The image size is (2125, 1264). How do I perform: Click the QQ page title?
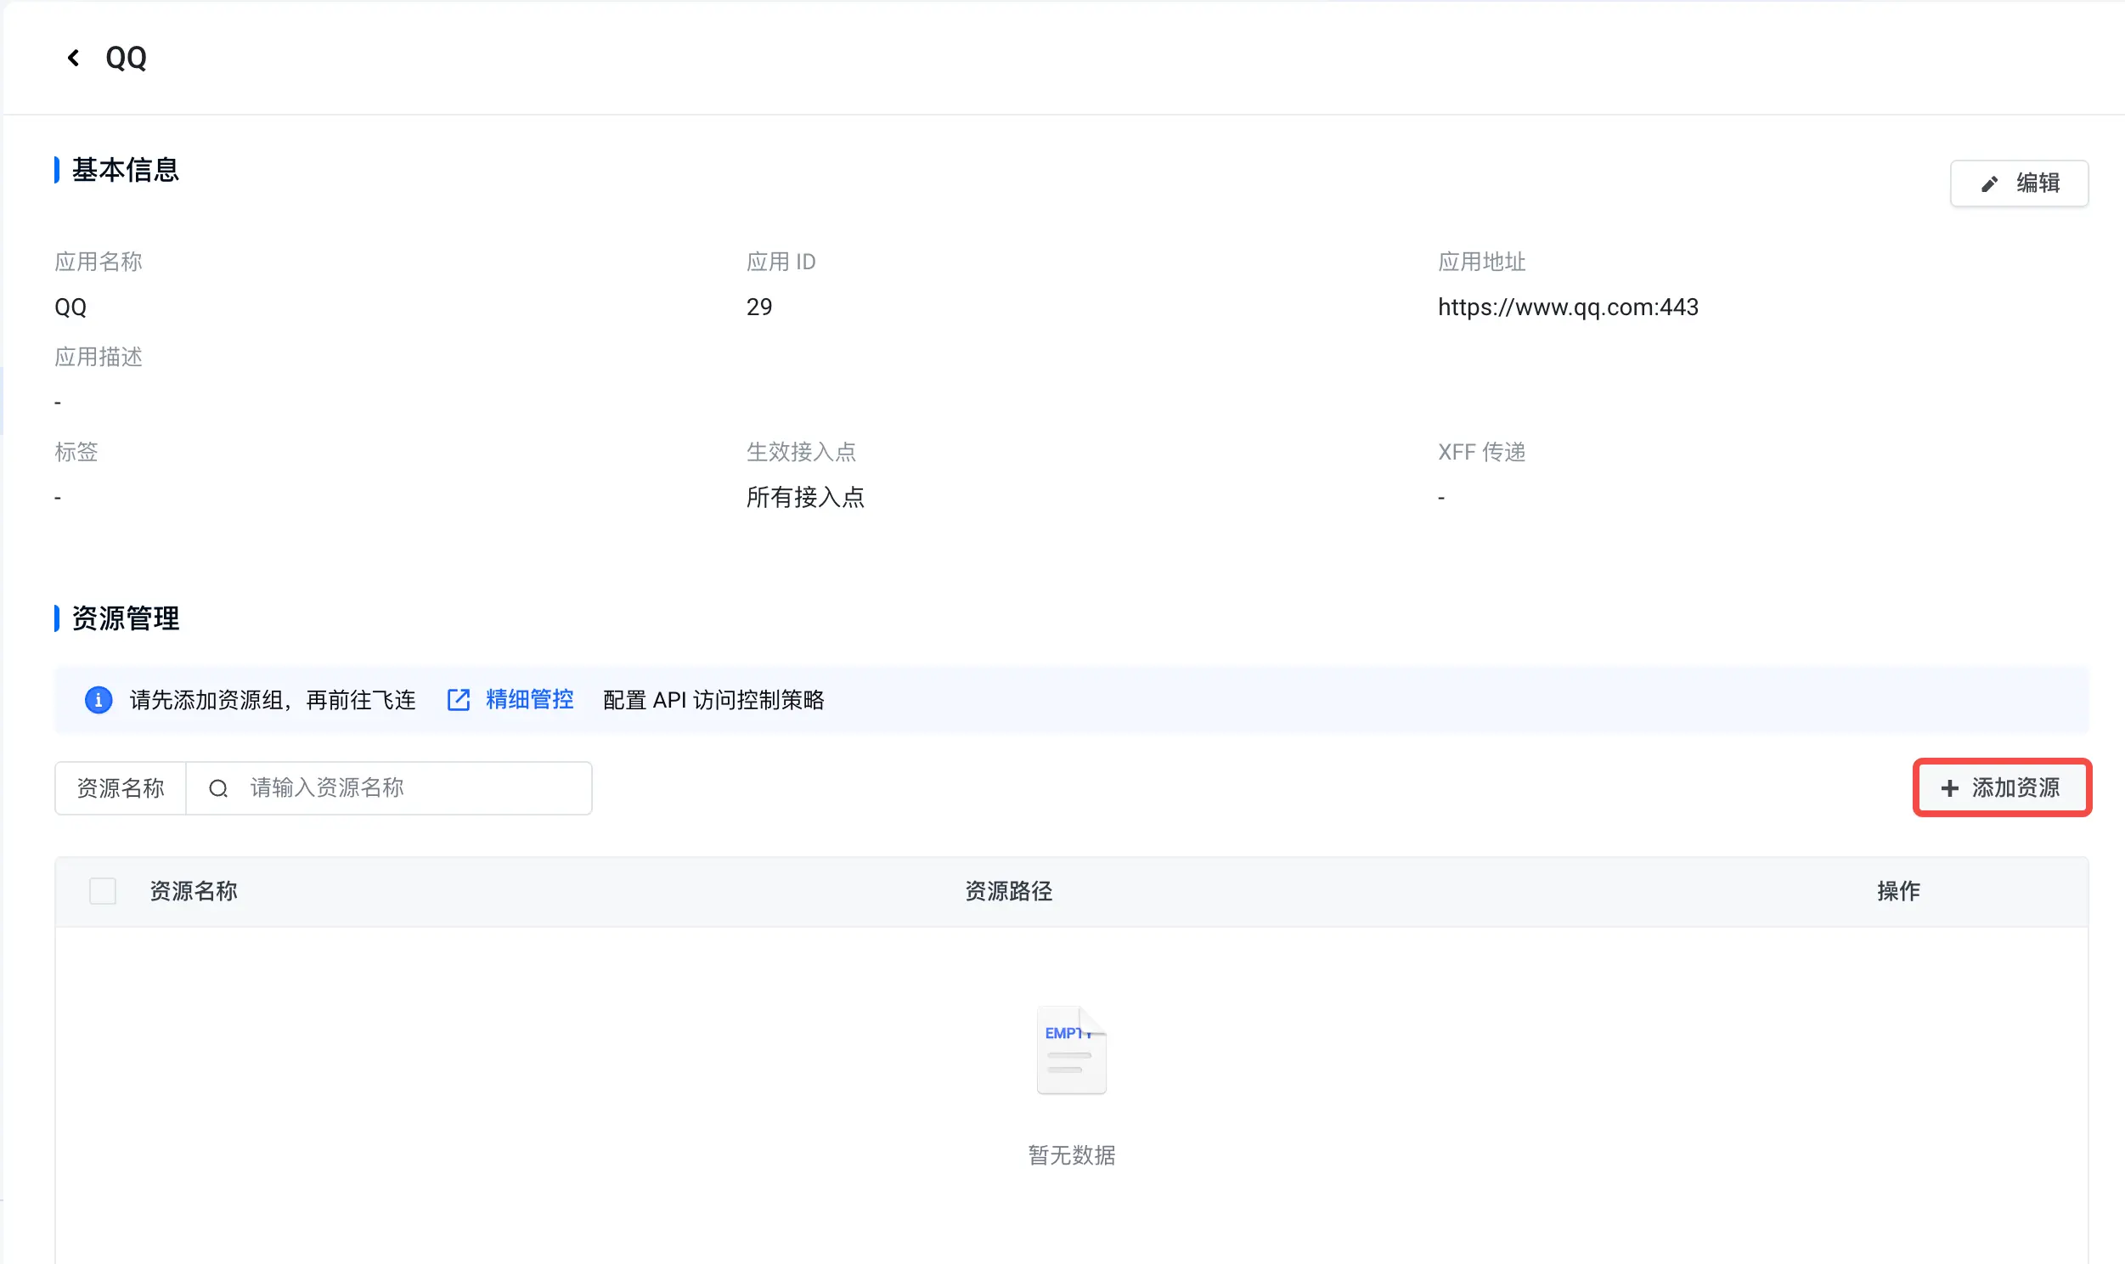[126, 58]
